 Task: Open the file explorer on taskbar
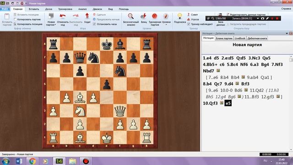(72, 161)
